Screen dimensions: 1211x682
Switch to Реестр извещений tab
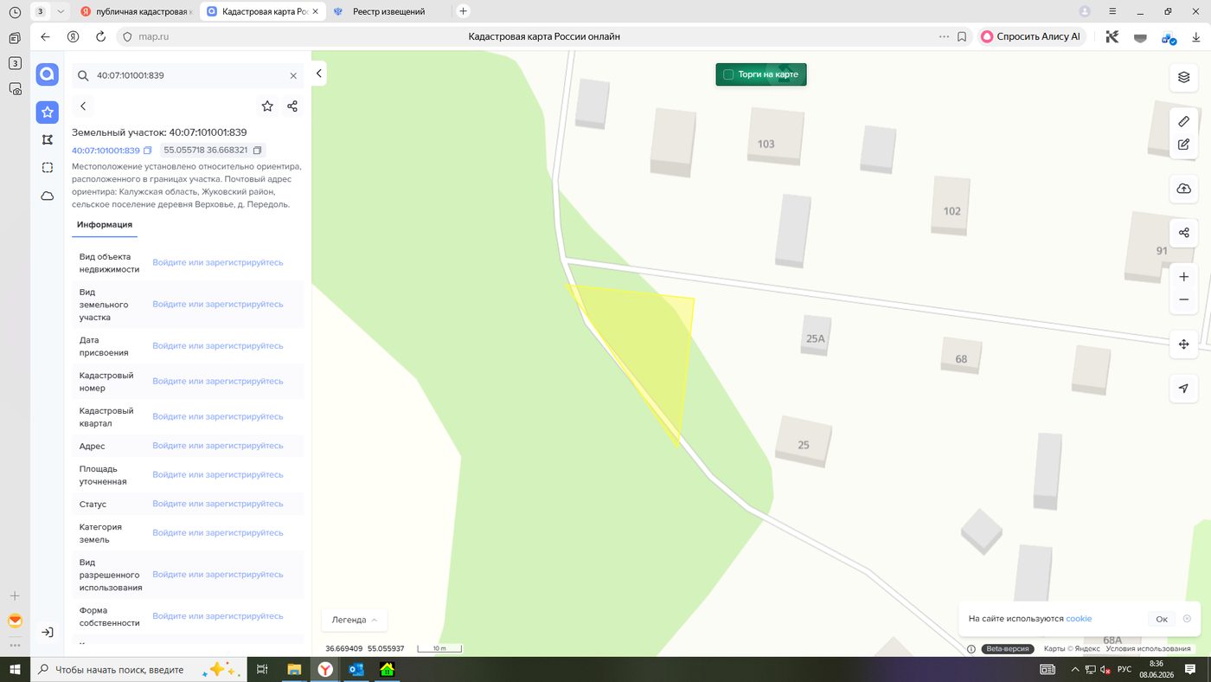click(390, 11)
